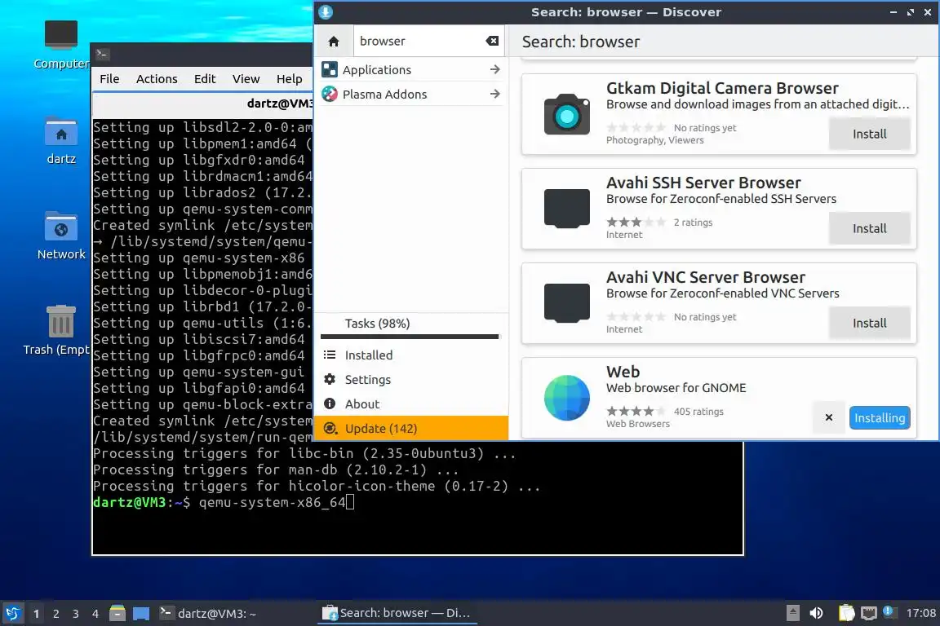The width and height of the screenshot is (940, 626).
Task: Open the Web globe app icon
Action: click(x=567, y=398)
